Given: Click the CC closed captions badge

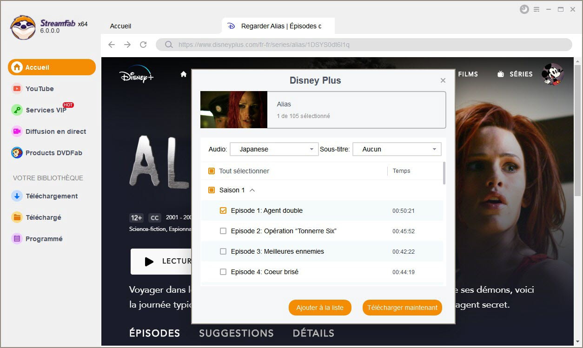Looking at the screenshot, I should pyautogui.click(x=155, y=218).
